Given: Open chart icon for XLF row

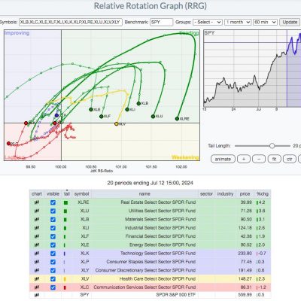Looking at the screenshot, I should pyautogui.click(x=37, y=236).
